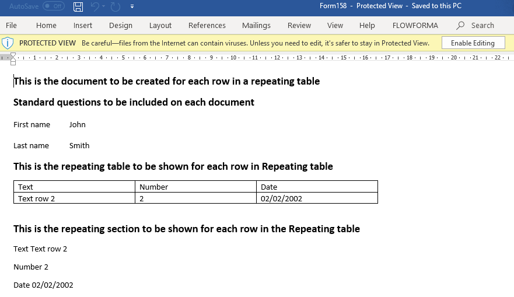Click the Search magnifier icon
The width and height of the screenshot is (514, 297).
tap(460, 25)
